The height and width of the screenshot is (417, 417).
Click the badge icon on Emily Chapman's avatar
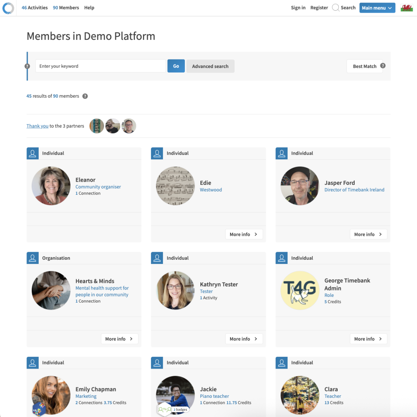tap(40, 408)
